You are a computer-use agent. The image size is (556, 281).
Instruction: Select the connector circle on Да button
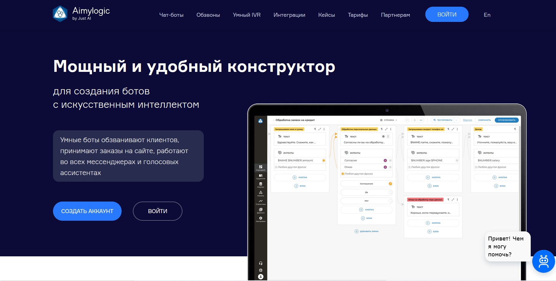390,192
